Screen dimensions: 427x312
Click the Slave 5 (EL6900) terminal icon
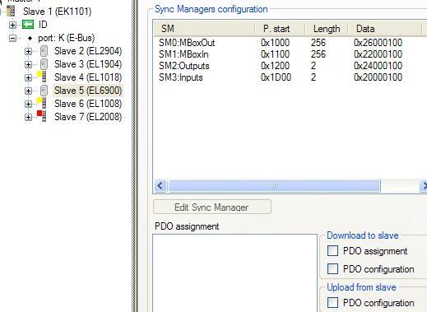coord(44,91)
